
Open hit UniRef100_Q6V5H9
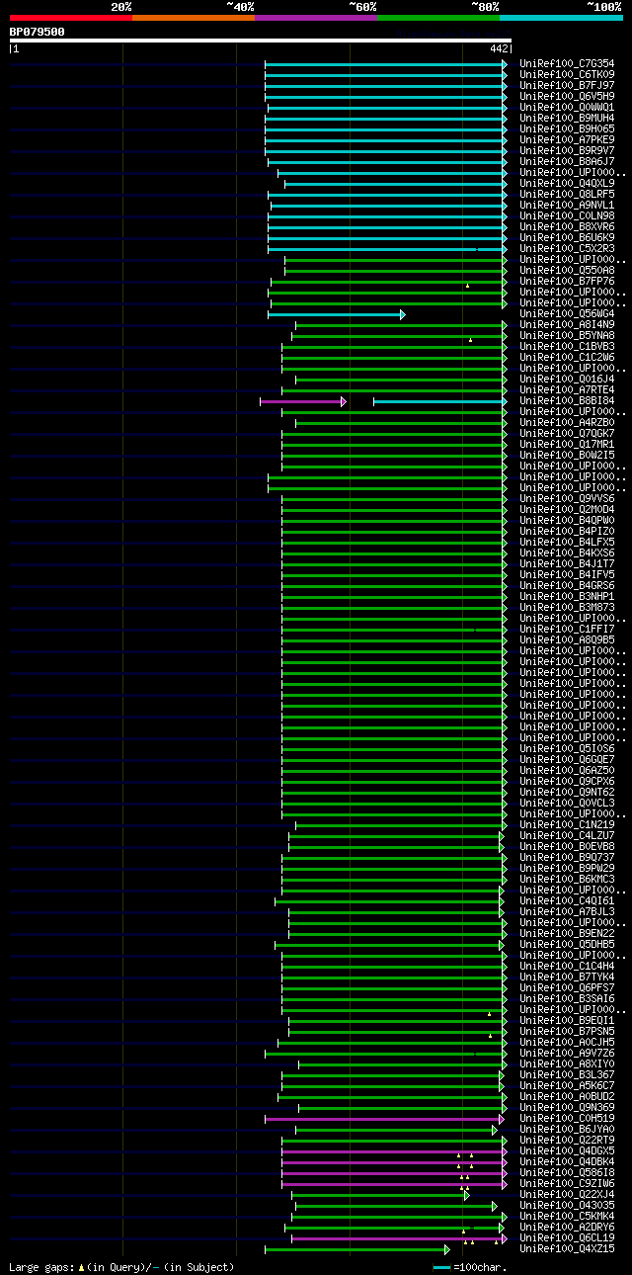[x=567, y=97]
